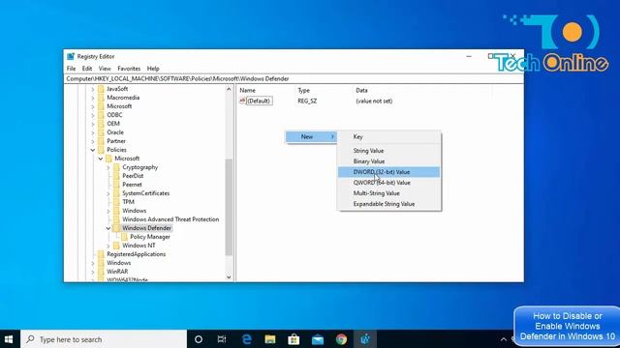Click the taskbar search box
The image size is (620, 348).
coord(104,339)
